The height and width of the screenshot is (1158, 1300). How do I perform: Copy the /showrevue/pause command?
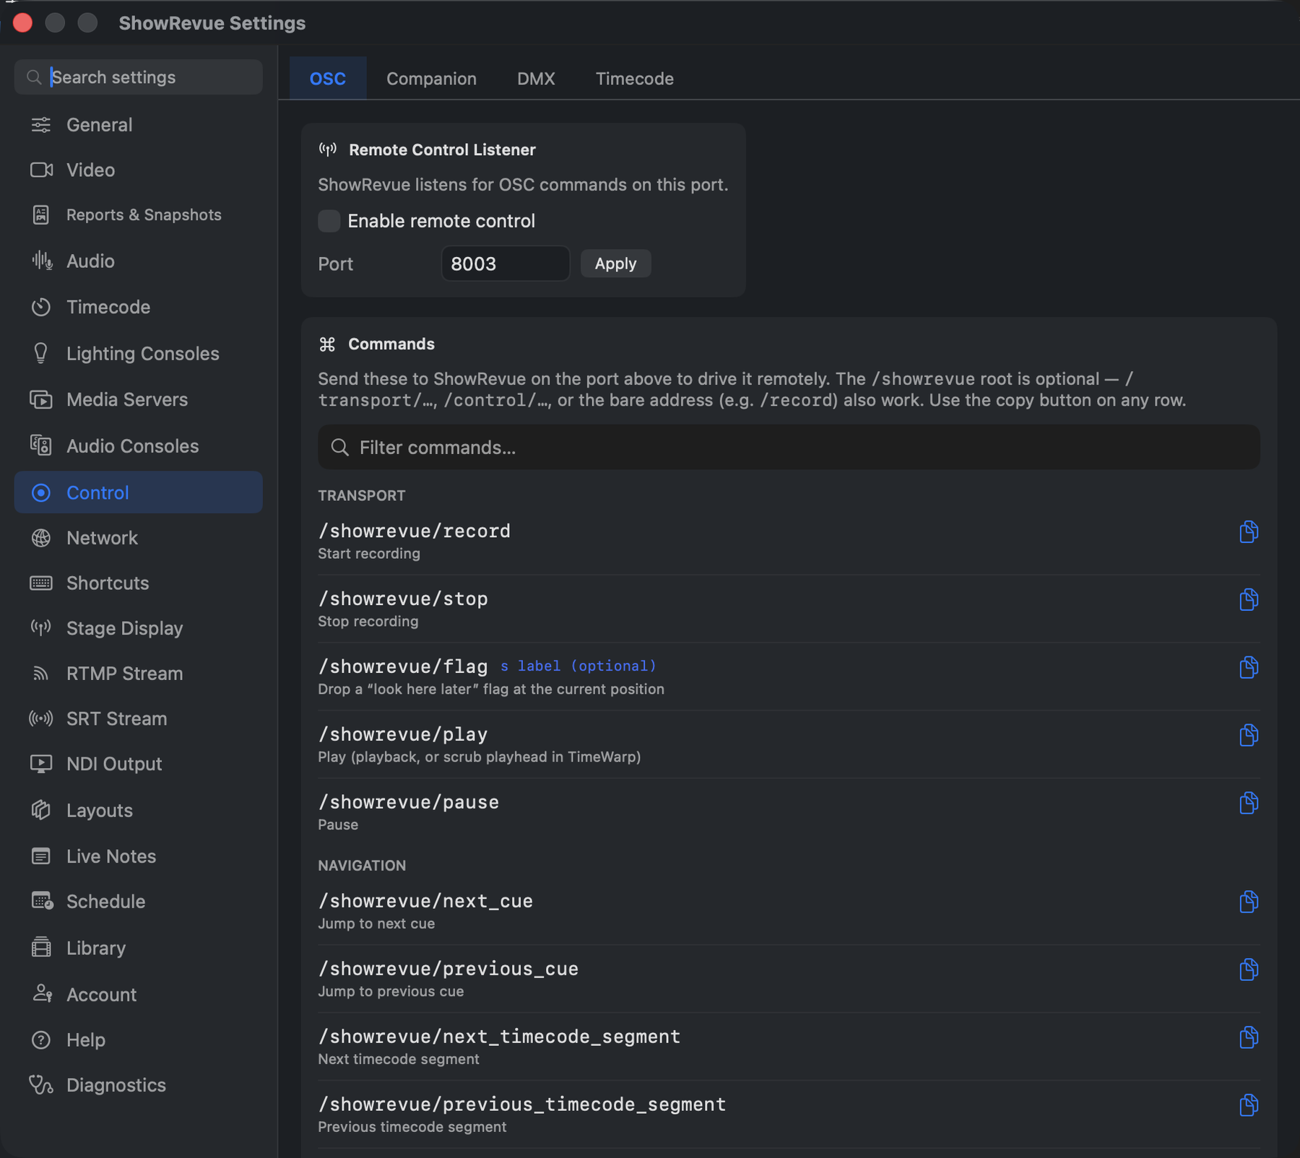1249,803
